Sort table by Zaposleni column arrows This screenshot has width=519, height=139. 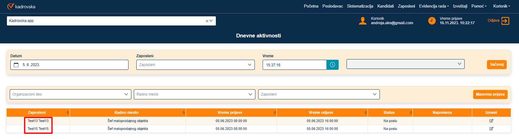68,113
